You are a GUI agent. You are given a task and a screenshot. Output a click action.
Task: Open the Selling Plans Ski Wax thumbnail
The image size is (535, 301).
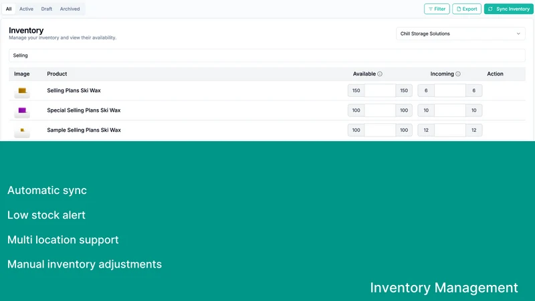click(22, 91)
